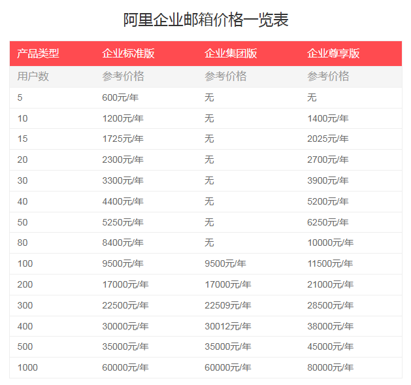Select the 5200元/年 price
Viewport: 411px width, 385px height.
tap(328, 202)
